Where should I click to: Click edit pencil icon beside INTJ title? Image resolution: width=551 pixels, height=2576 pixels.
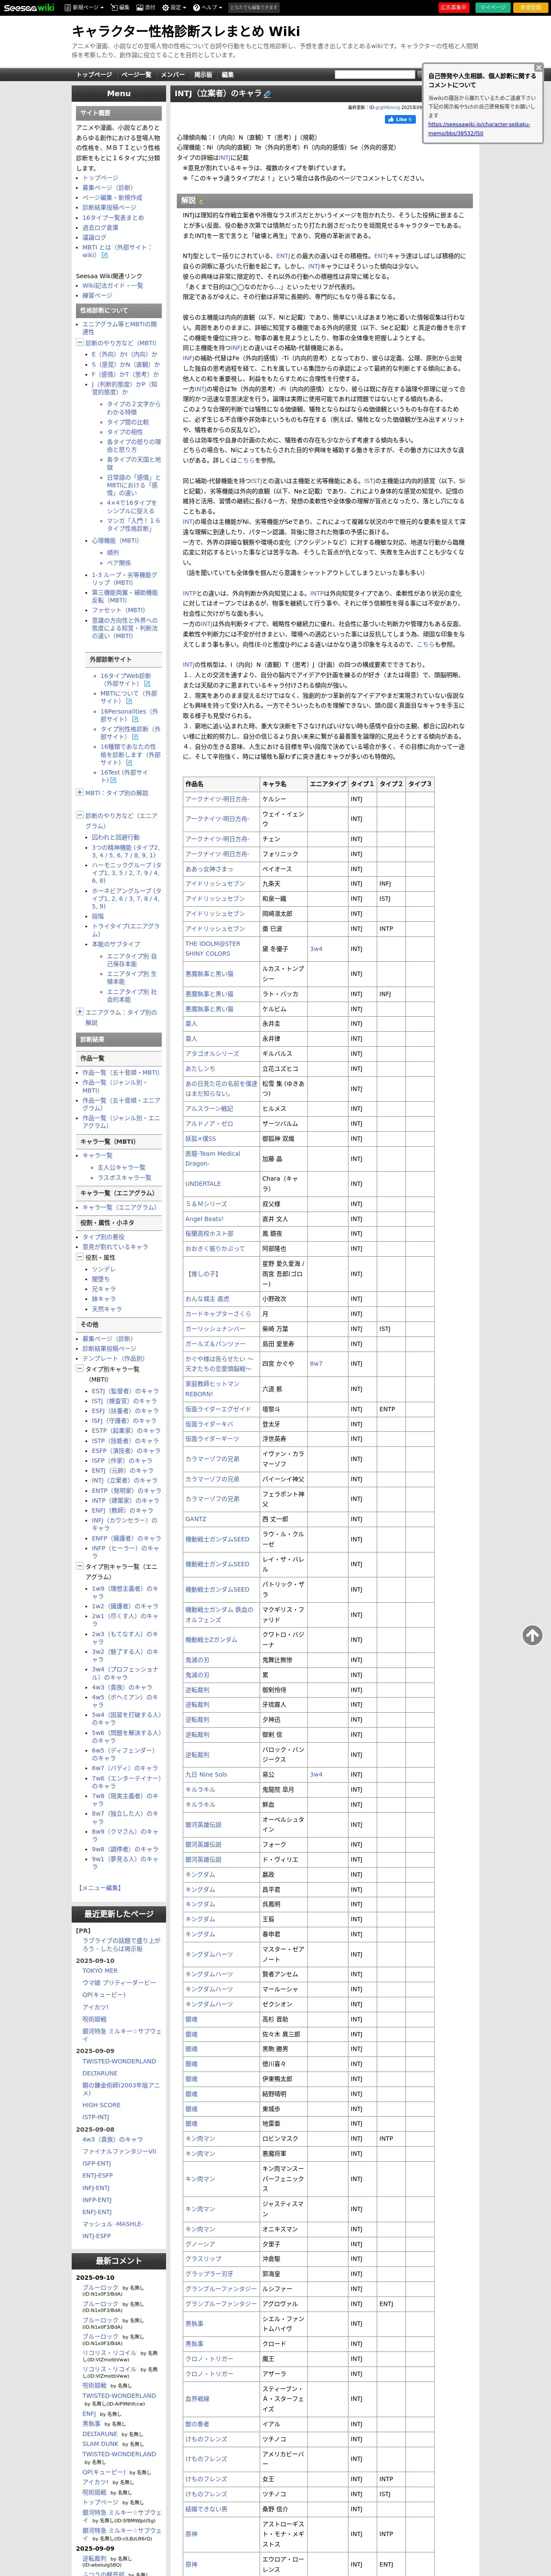click(267, 94)
